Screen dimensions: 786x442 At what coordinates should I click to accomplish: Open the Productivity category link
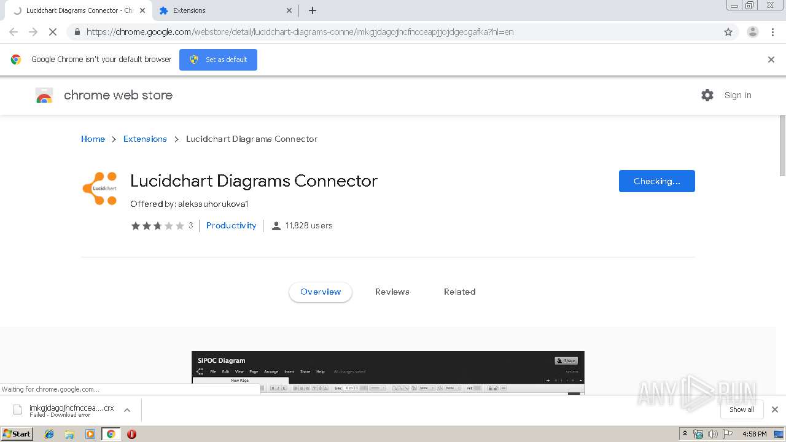pyautogui.click(x=232, y=225)
